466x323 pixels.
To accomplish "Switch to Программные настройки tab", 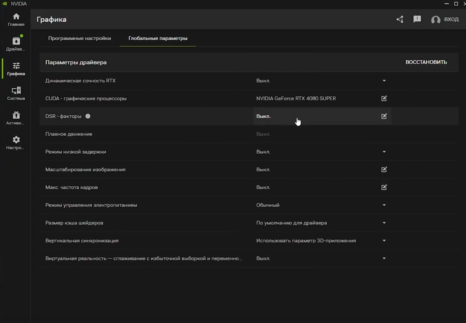I will click(x=79, y=38).
